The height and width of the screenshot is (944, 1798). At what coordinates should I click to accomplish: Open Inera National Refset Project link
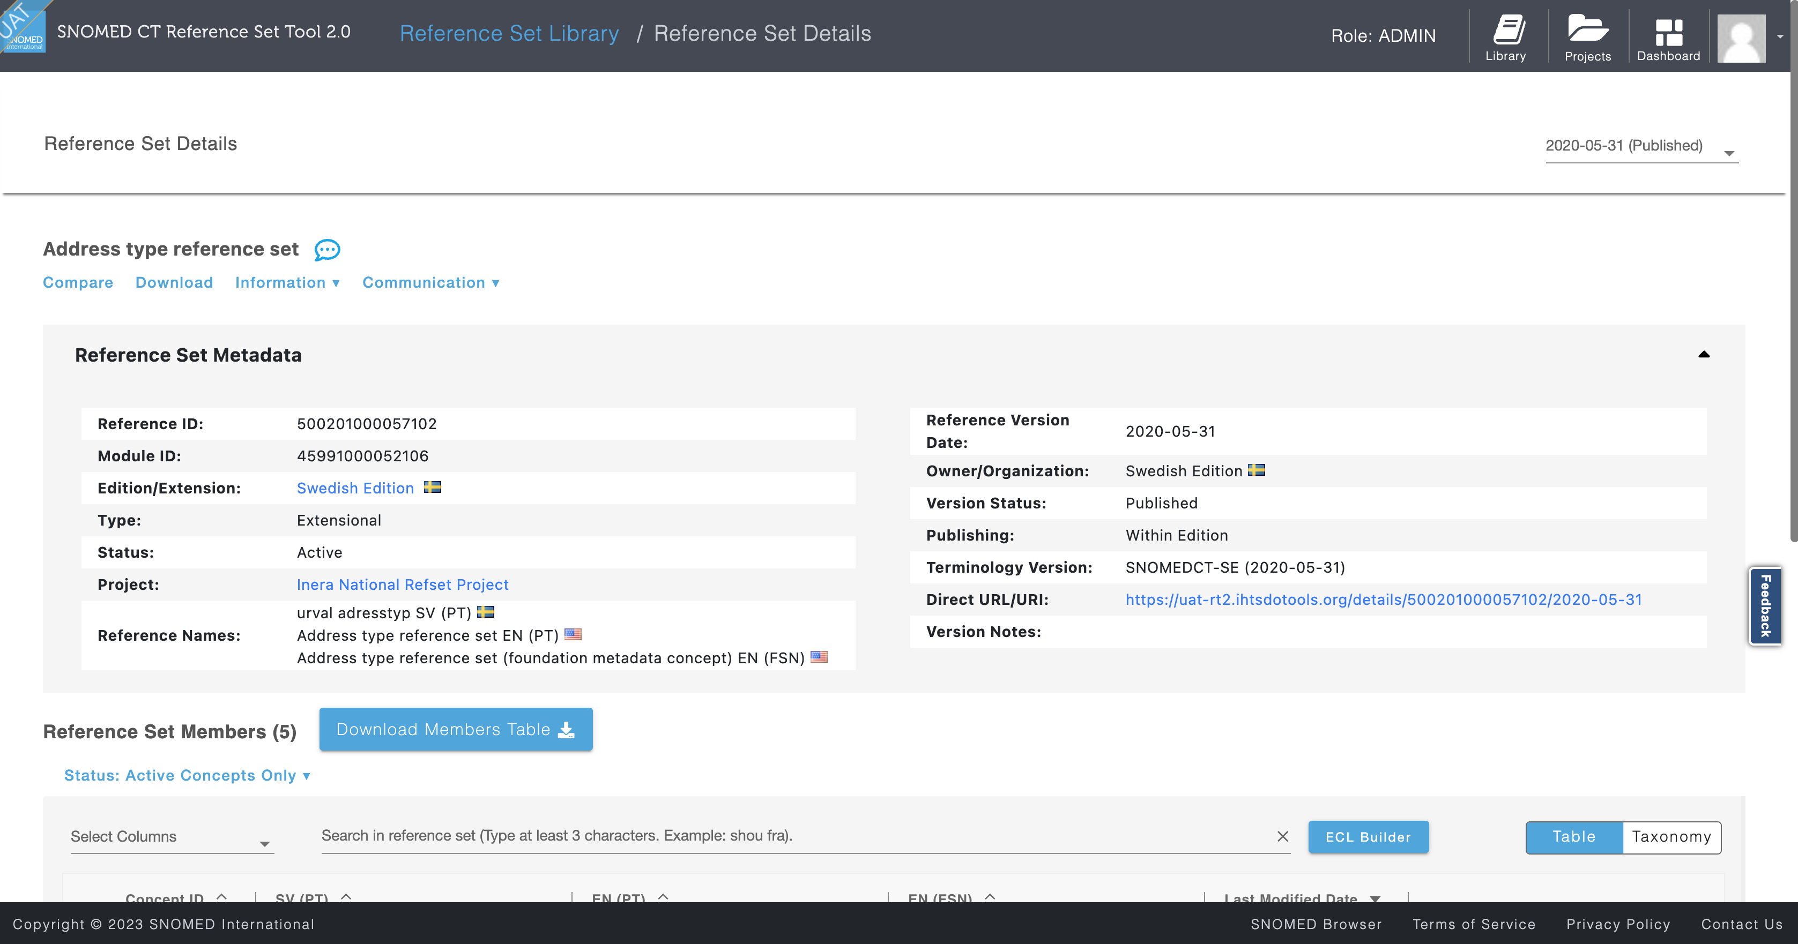click(403, 585)
